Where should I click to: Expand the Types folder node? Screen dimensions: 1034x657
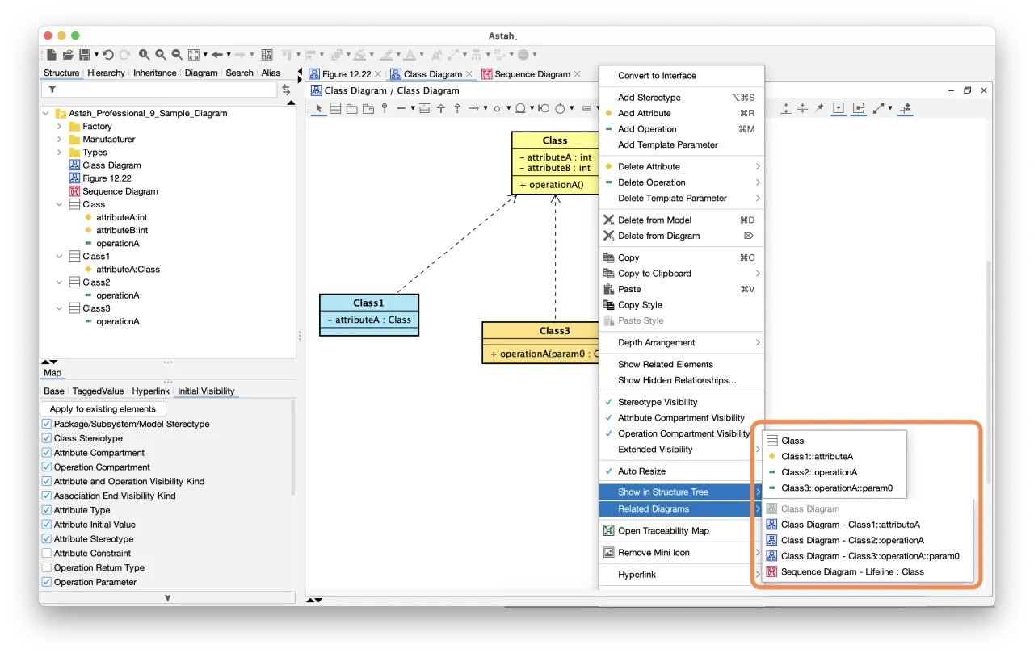click(60, 153)
